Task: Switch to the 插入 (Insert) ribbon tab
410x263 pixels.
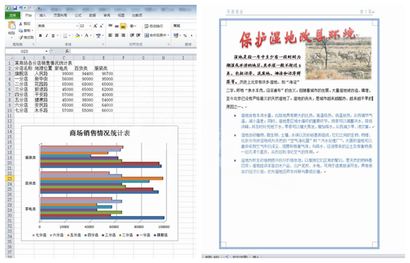Action: (x=42, y=13)
